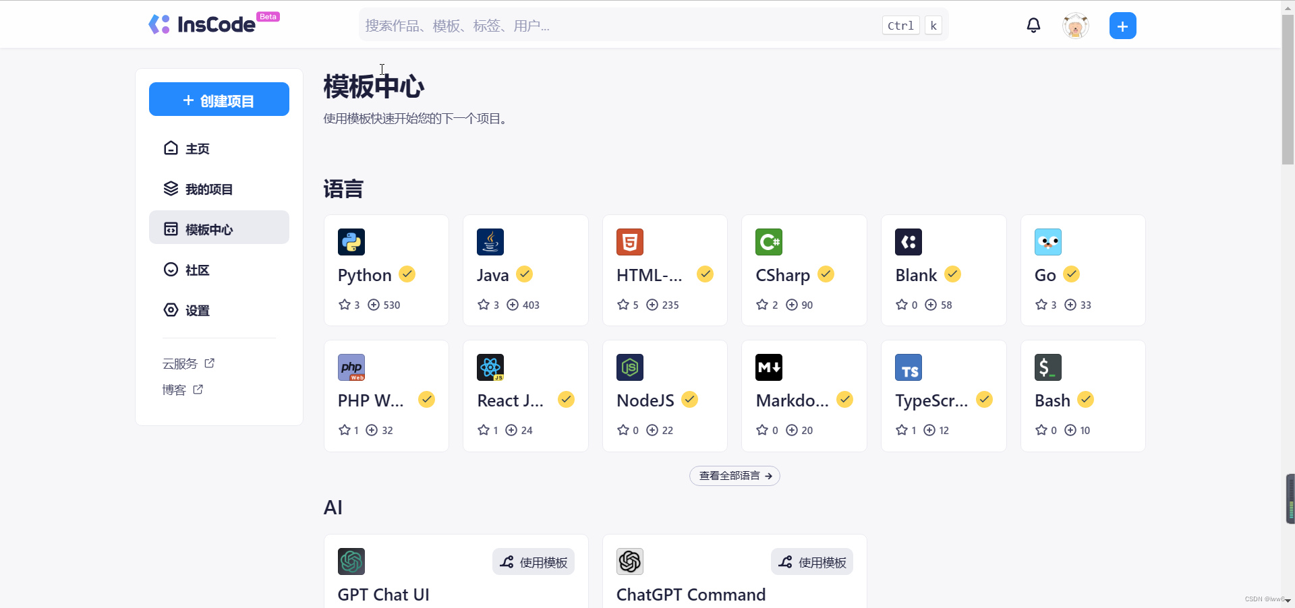The width and height of the screenshot is (1295, 608).
Task: Click 查看全部语言 button
Action: (735, 476)
